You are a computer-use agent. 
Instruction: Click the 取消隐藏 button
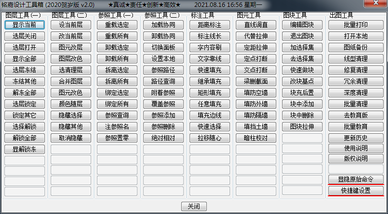71,138
